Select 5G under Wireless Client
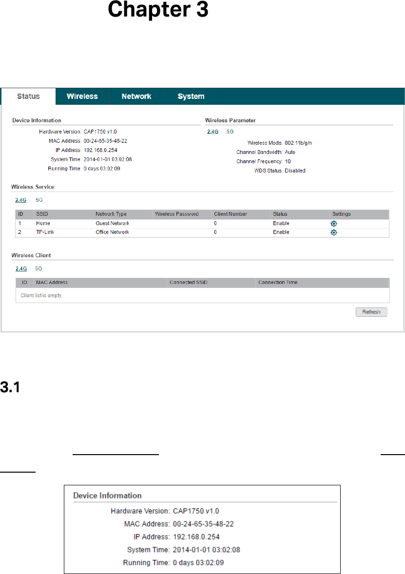Image resolution: width=405 pixels, height=574 pixels. pos(39,268)
